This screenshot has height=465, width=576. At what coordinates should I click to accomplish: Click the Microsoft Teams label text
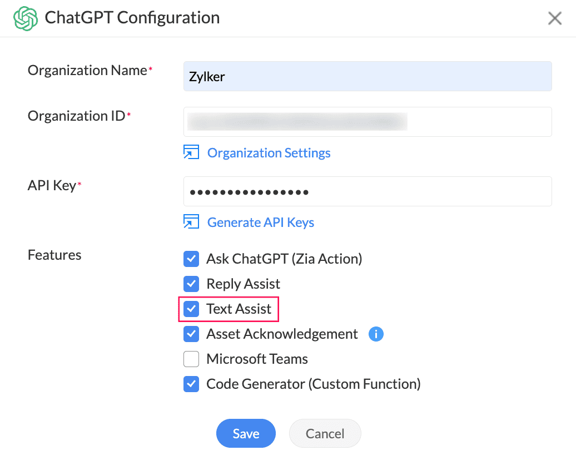(257, 359)
